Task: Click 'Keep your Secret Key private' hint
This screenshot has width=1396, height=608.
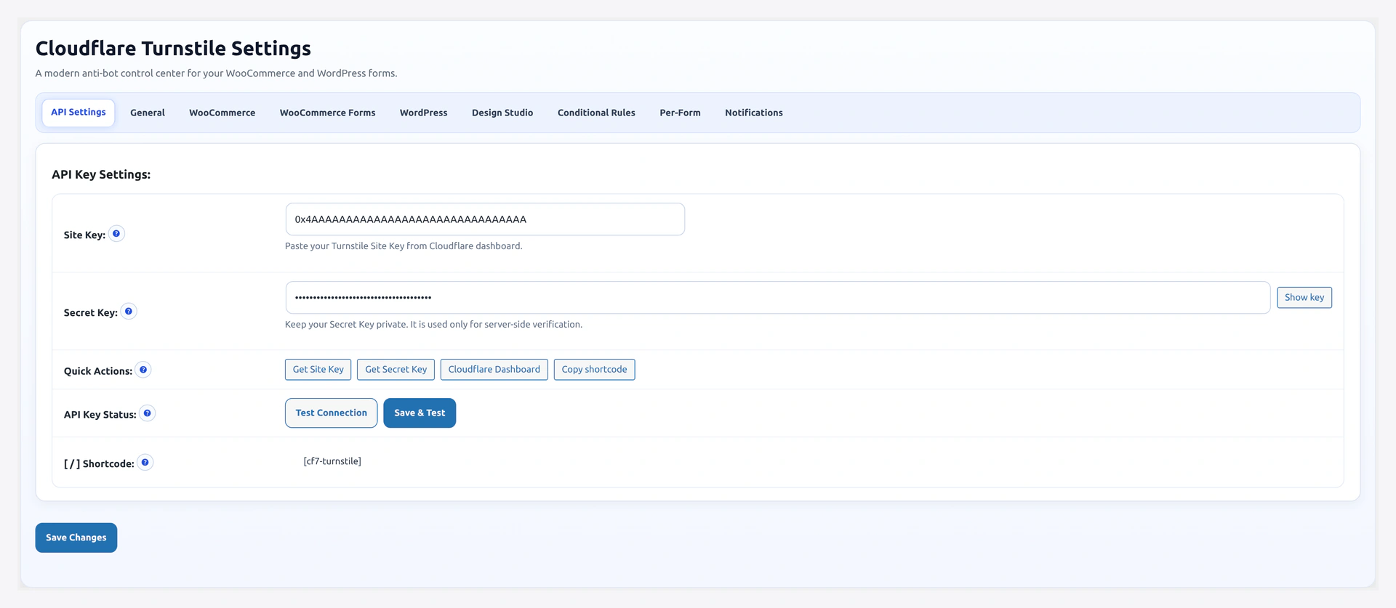Action: (433, 325)
